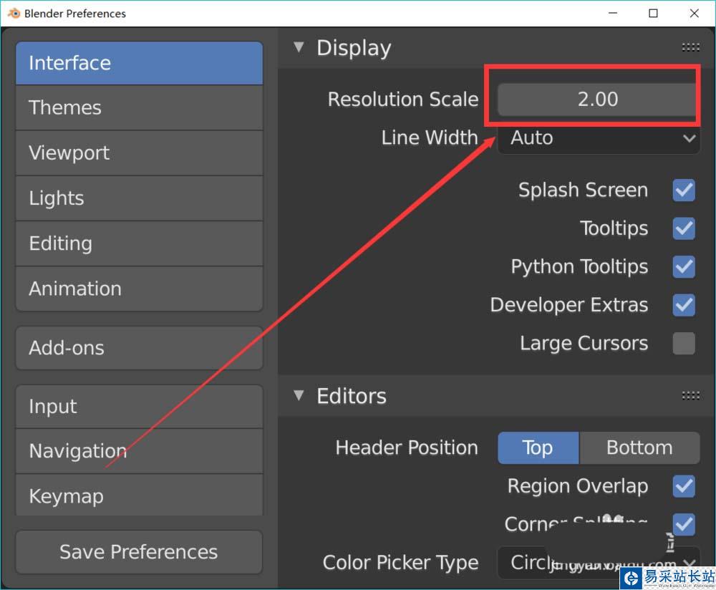
Task: Open the Keymap tab
Action: (140, 496)
